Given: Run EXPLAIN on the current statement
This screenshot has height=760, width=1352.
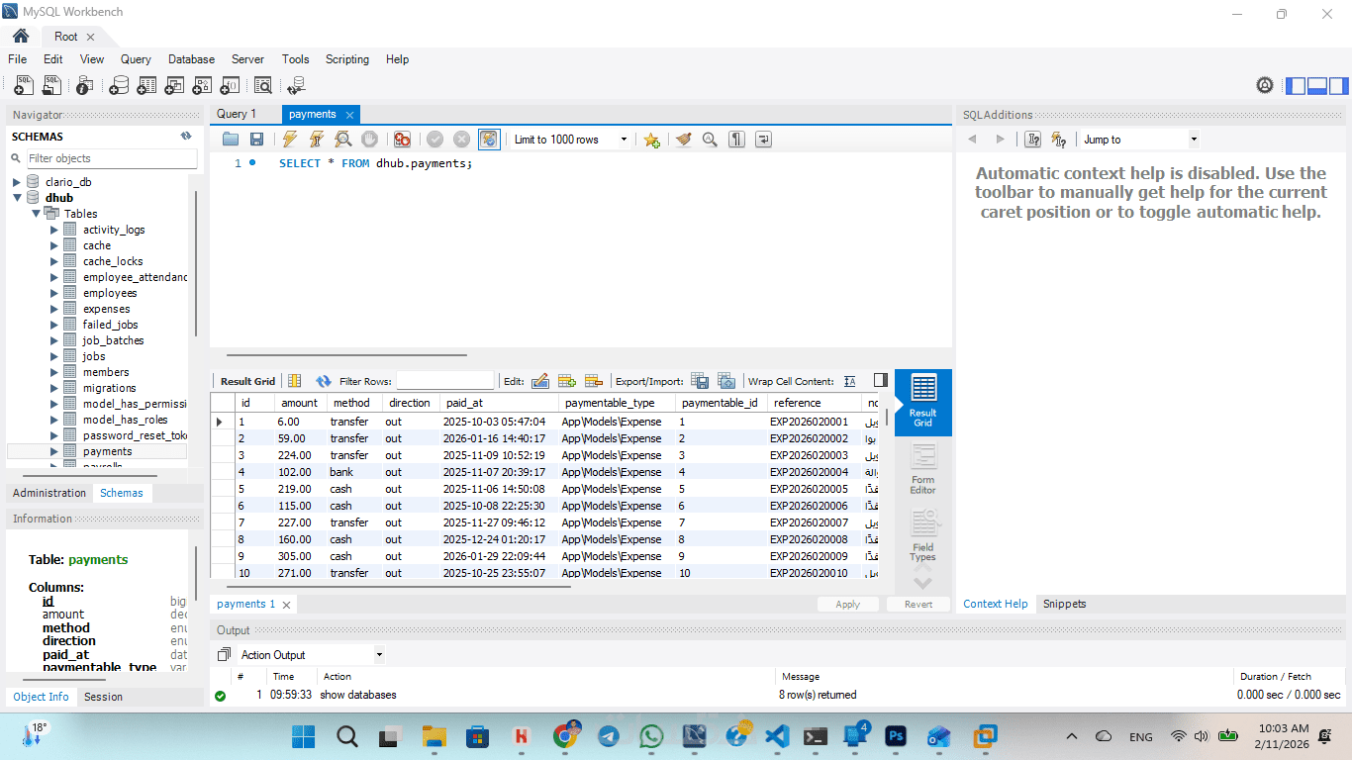Looking at the screenshot, I should point(342,140).
